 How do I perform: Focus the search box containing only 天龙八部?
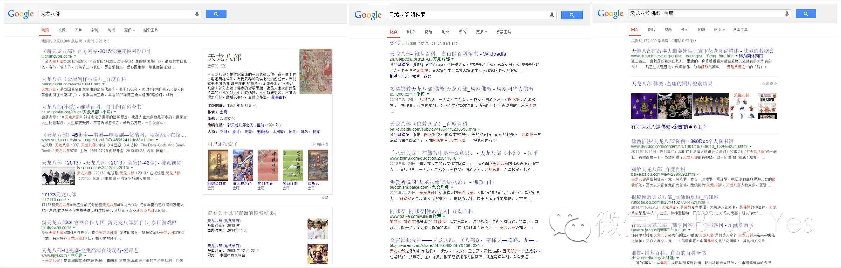(x=120, y=14)
